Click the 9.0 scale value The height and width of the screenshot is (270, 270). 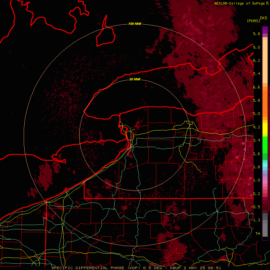tap(256, 47)
